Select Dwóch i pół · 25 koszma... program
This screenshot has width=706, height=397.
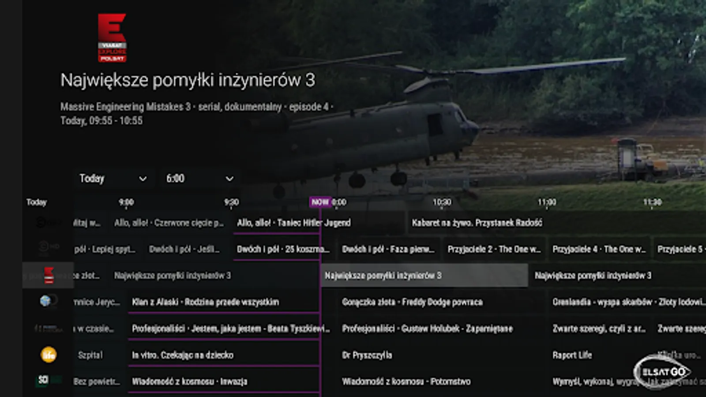coord(283,249)
